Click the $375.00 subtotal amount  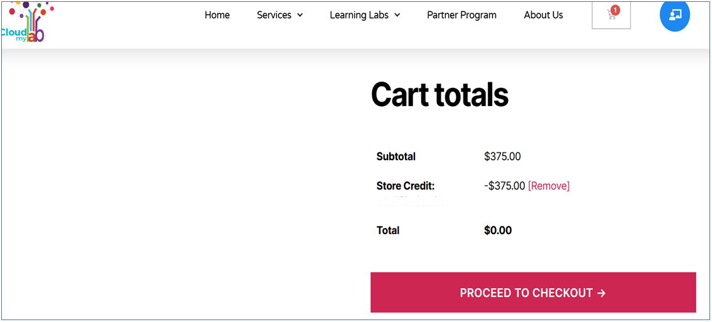502,156
